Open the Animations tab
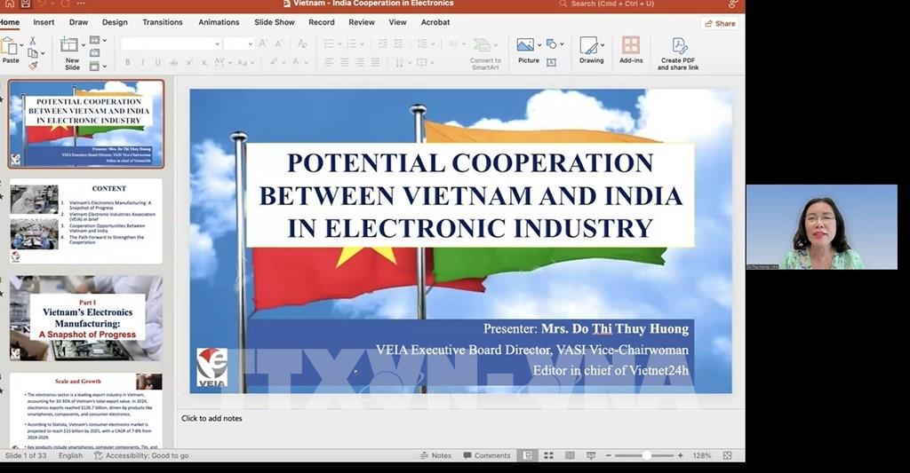This screenshot has height=473, width=910. pos(219,22)
